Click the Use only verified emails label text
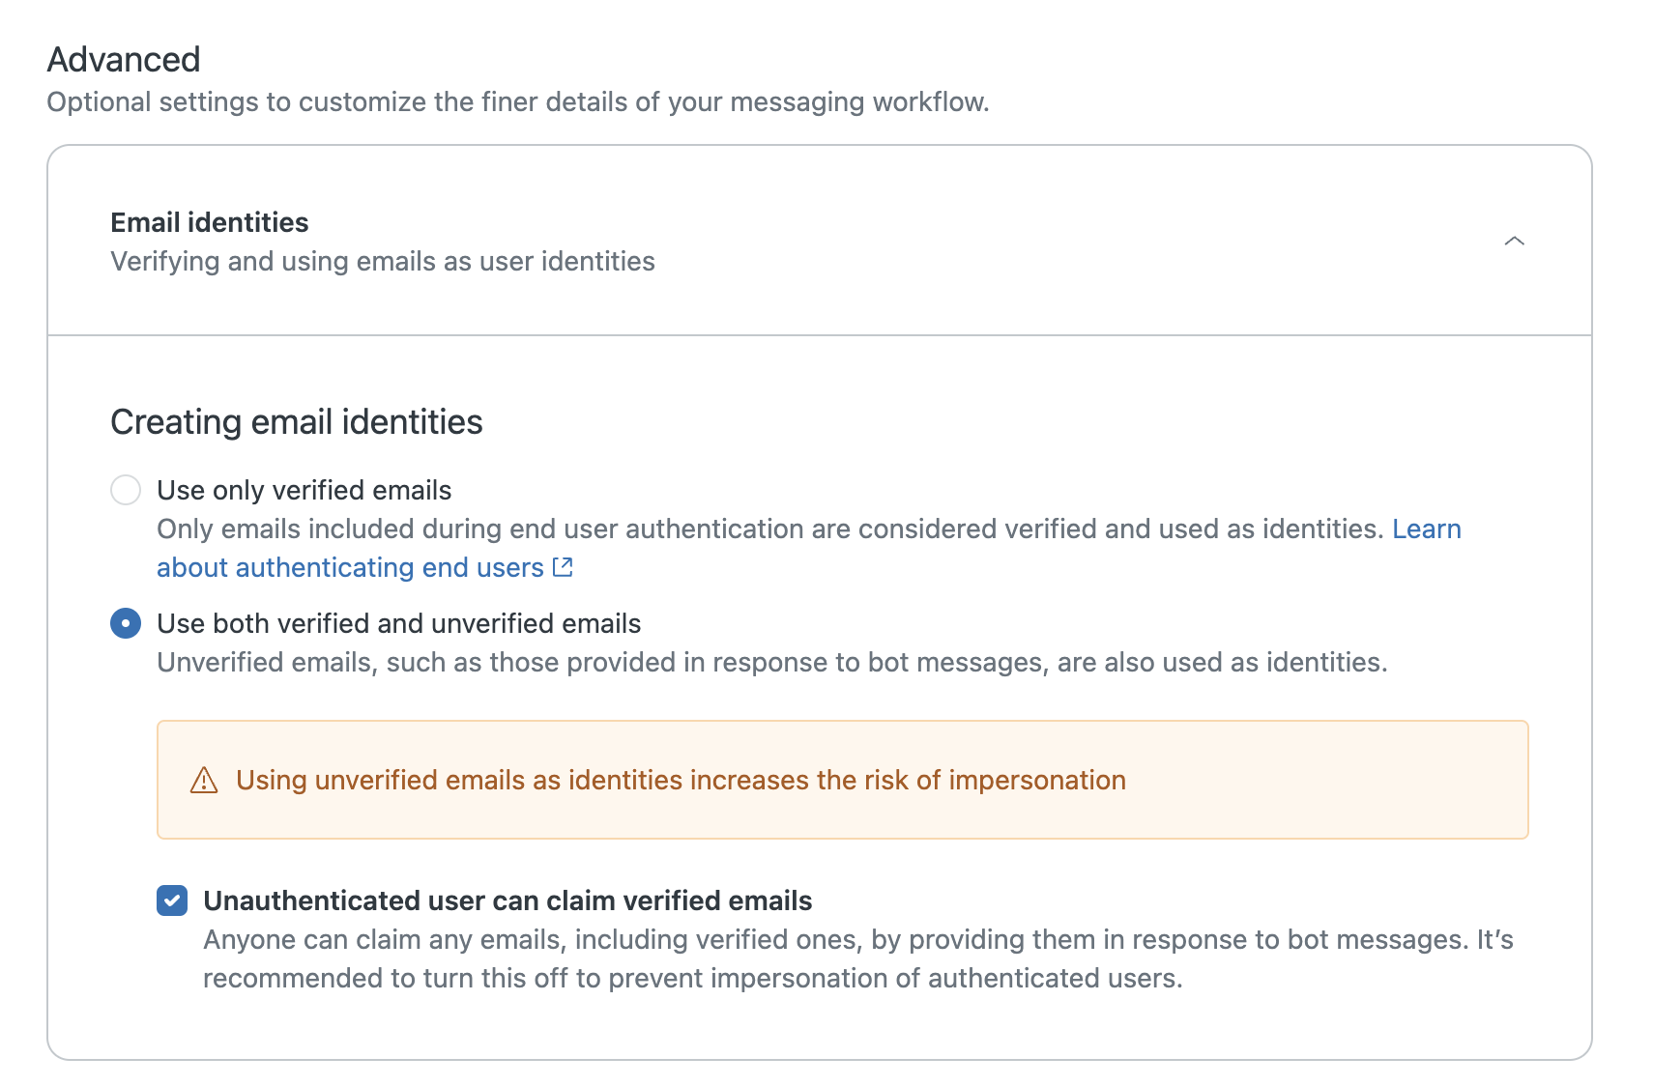Screen dimensions: 1653x1086 pos(304,490)
